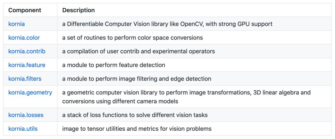Select the feature detection description cell
The image size is (335, 139).
pos(194,65)
